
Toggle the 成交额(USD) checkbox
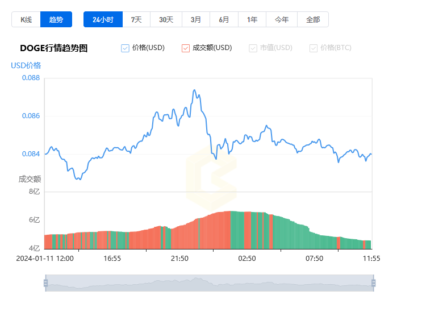coord(186,48)
